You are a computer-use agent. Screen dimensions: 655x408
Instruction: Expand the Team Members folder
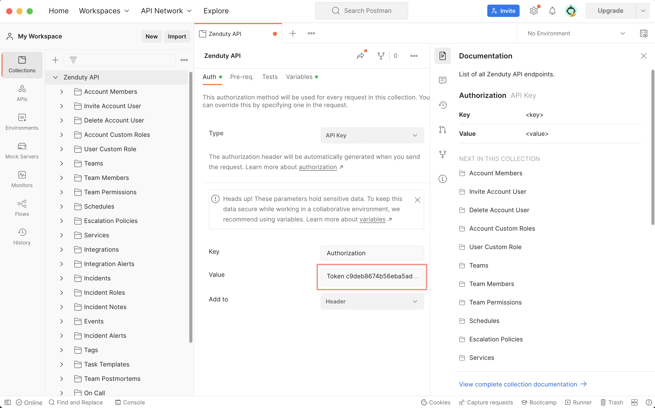(x=61, y=178)
